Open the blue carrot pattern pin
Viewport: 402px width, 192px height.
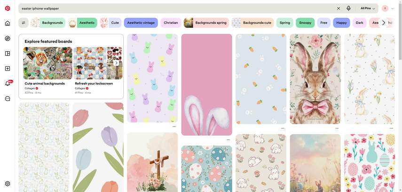[261, 79]
